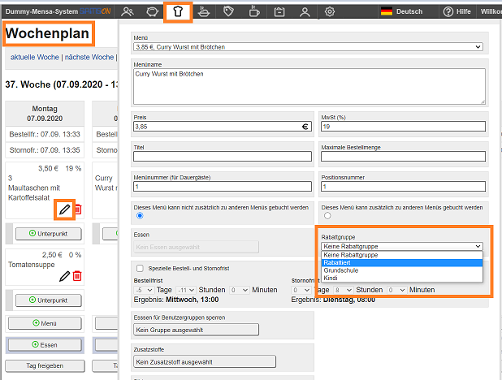502x380 pixels.
Task: Click the Kein Essen ausgewählt field
Action: click(196, 247)
